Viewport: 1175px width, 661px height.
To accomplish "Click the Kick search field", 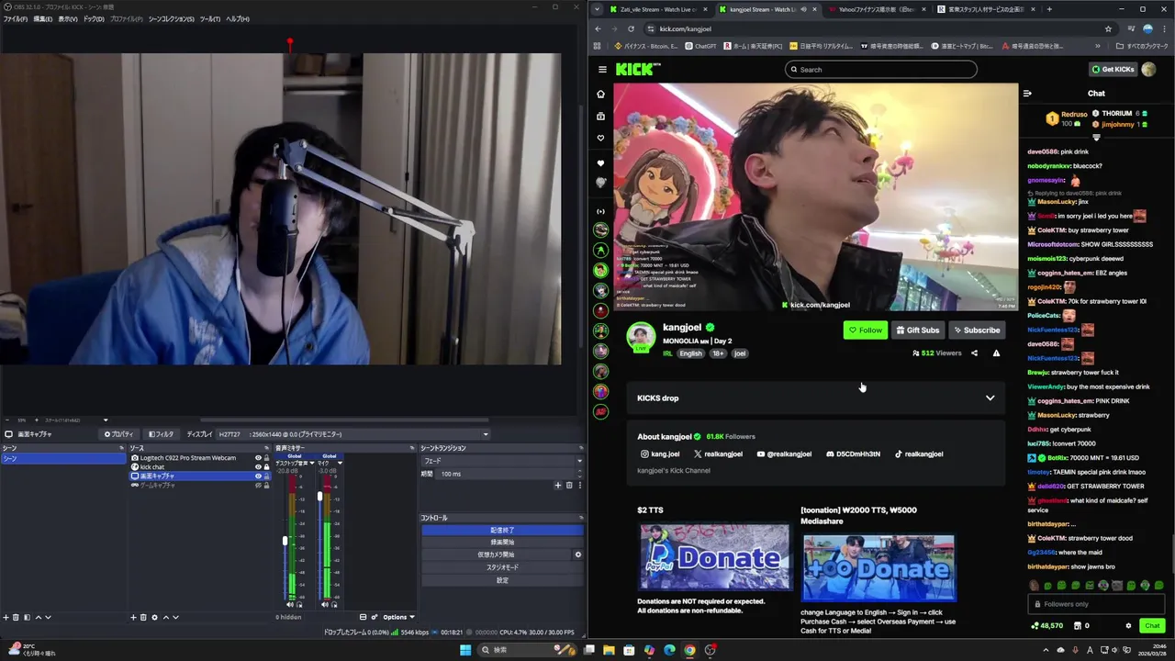I will pyautogui.click(x=880, y=70).
